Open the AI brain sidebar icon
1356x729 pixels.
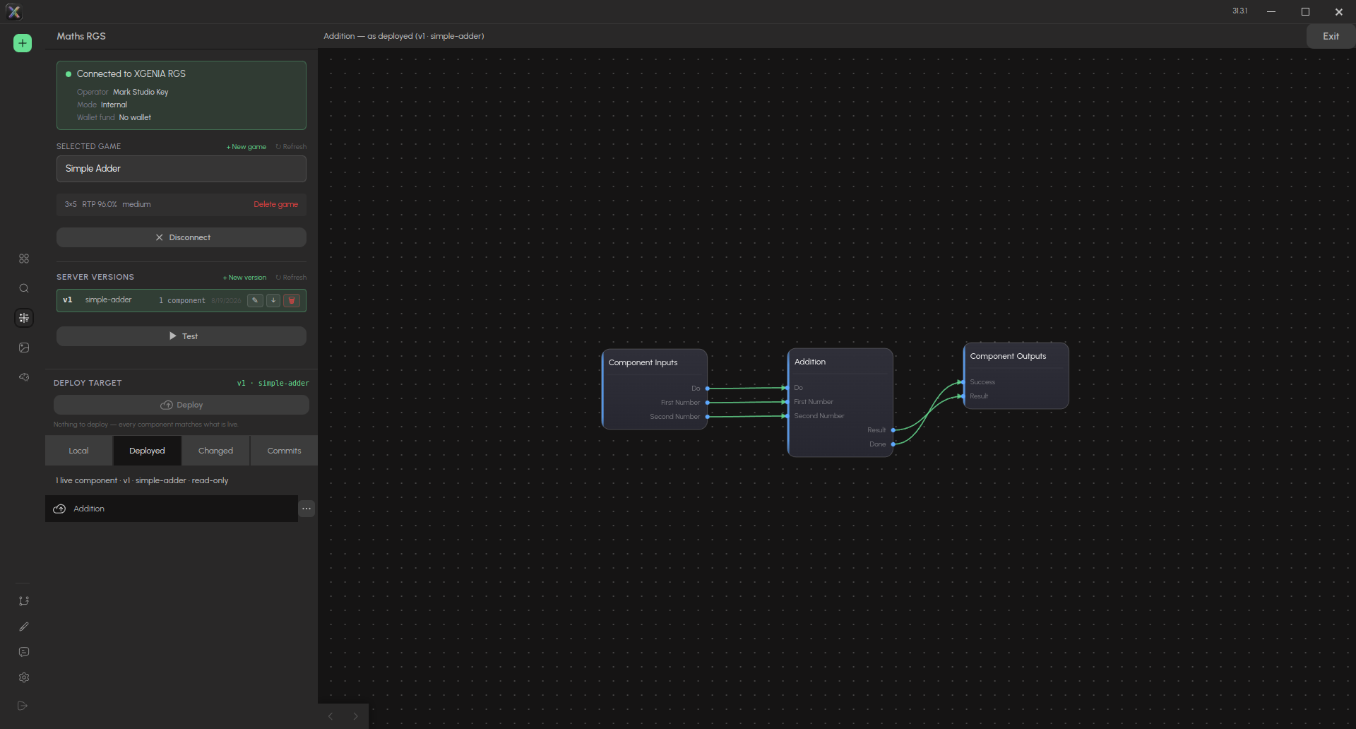pos(24,377)
